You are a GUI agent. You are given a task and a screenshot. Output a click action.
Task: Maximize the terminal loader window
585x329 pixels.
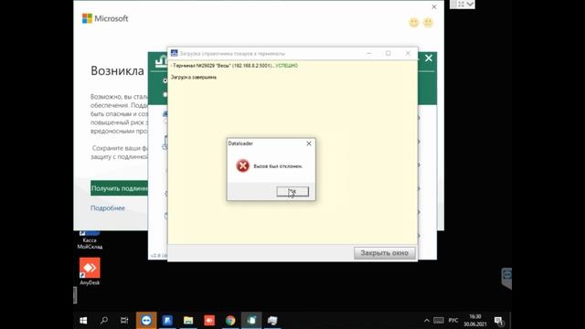[x=388, y=54]
